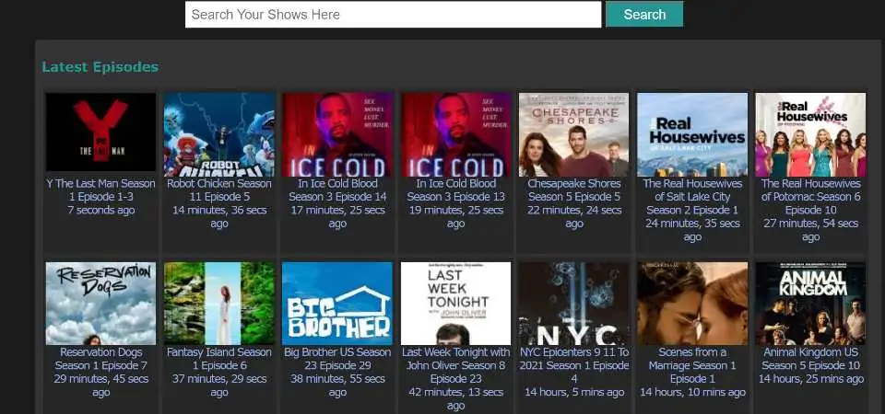Click the '14 hours, 10 mins ago' timestamp
Viewport: 885px width, 414px height.
pos(692,393)
